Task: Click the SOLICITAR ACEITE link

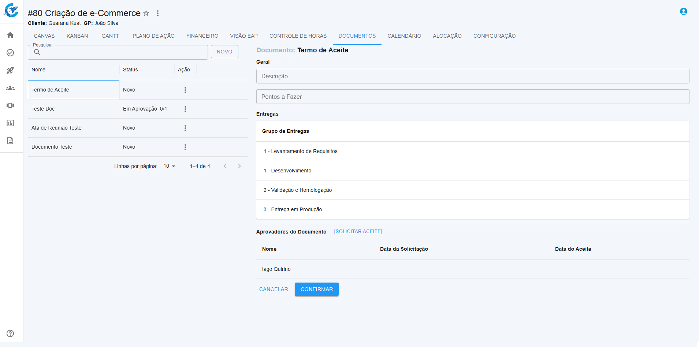Action: pyautogui.click(x=358, y=231)
